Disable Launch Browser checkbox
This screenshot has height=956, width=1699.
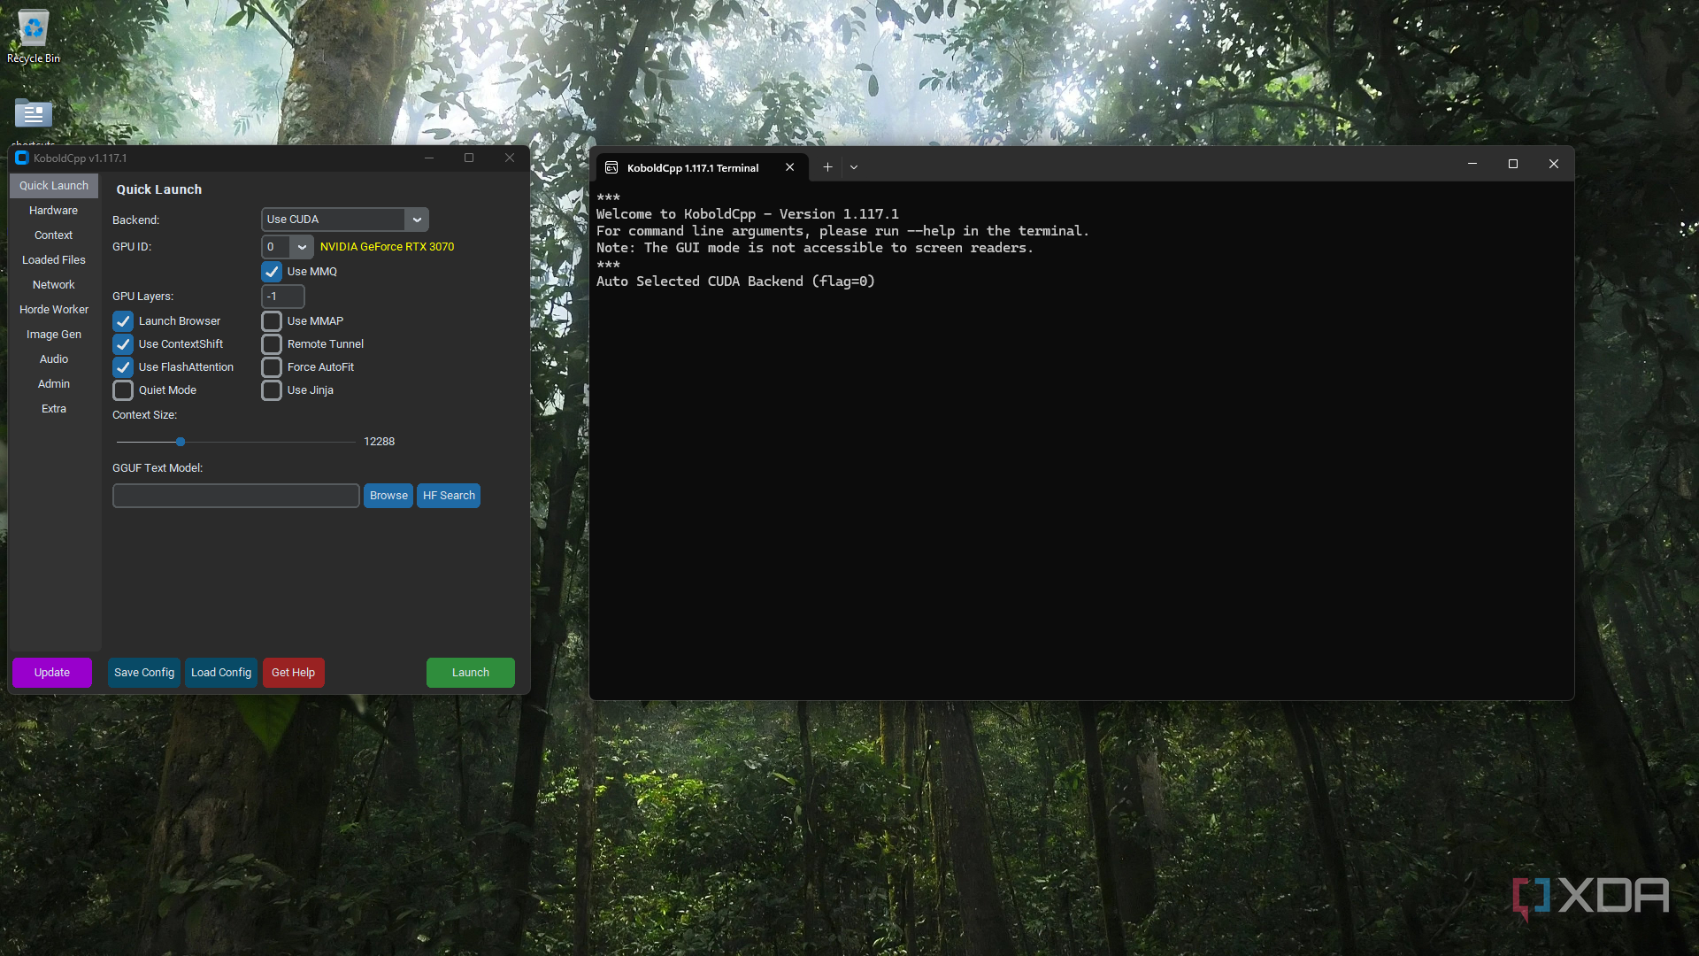(123, 321)
